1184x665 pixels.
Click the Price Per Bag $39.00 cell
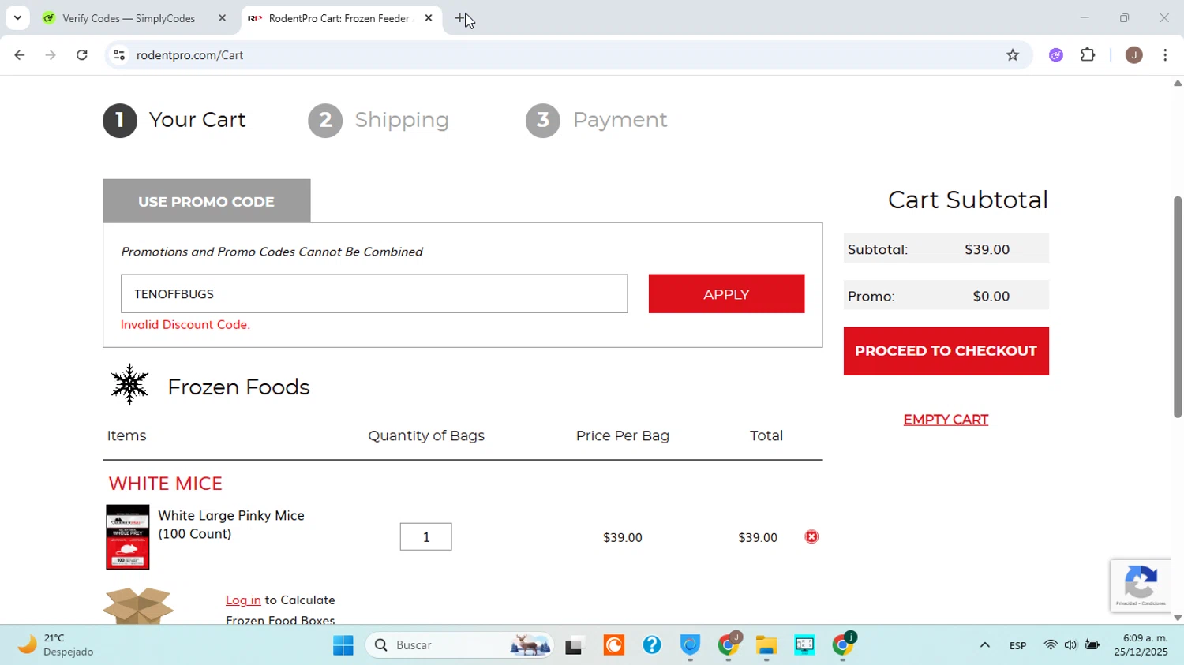tap(623, 538)
